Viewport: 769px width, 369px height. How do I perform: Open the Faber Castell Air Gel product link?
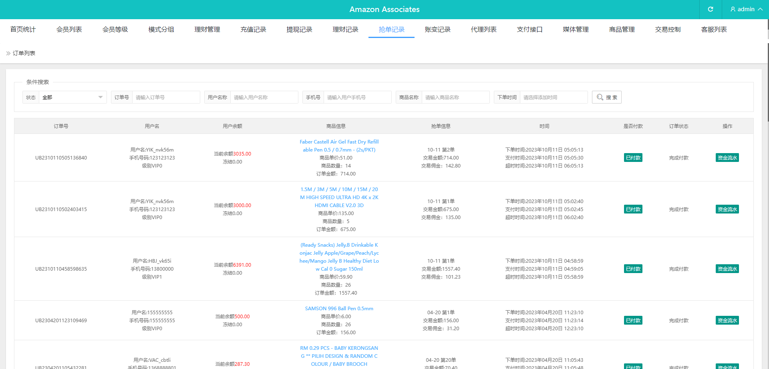pos(339,146)
